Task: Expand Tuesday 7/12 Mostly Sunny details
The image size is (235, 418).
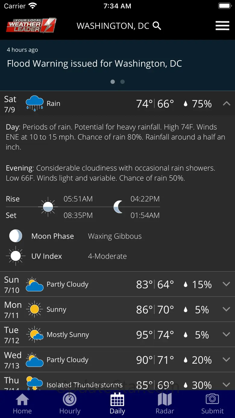Action: point(226,335)
